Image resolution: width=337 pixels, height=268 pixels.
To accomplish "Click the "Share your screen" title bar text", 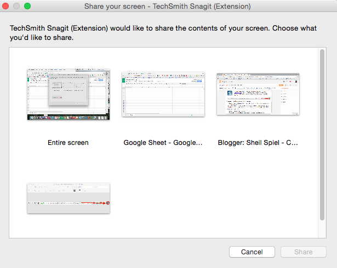I will point(168,7).
